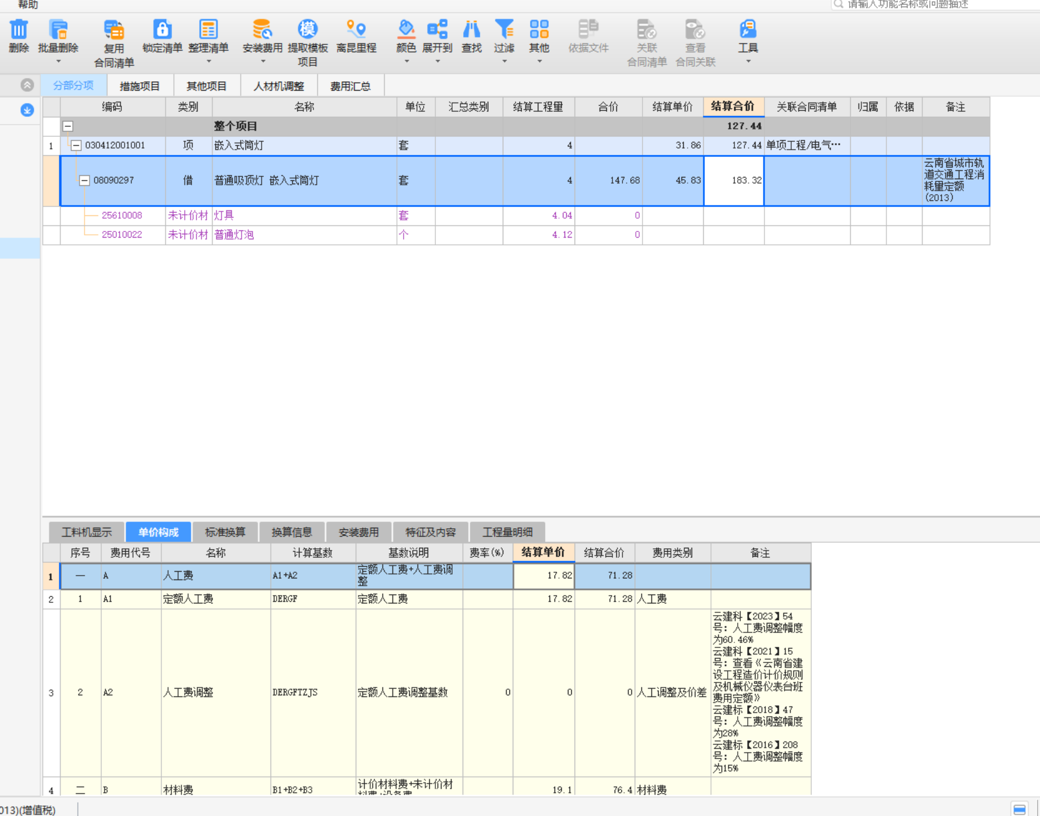
Task: Click the search magnifier icon
Action: click(x=838, y=4)
